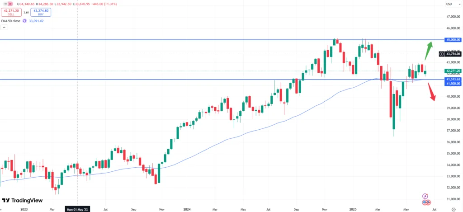Select the 41,500.00 horizontal line price label
Viewport: 463px width, 212px height.
click(452, 84)
